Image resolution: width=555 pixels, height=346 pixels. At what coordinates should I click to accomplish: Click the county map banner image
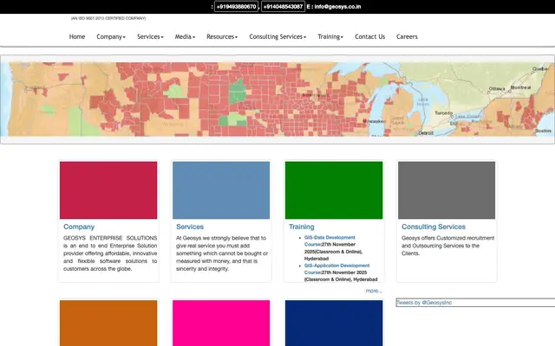pos(277,99)
